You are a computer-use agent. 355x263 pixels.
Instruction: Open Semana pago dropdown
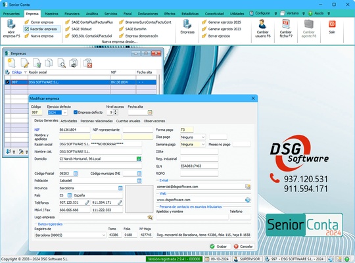pyautogui.click(x=203, y=144)
